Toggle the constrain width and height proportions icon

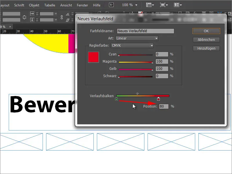(x=24, y=17)
